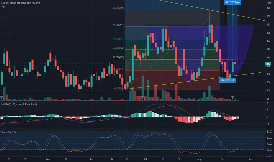Select the blue -8 measurement label
This screenshot has width=274, height=162.
pos(227,80)
